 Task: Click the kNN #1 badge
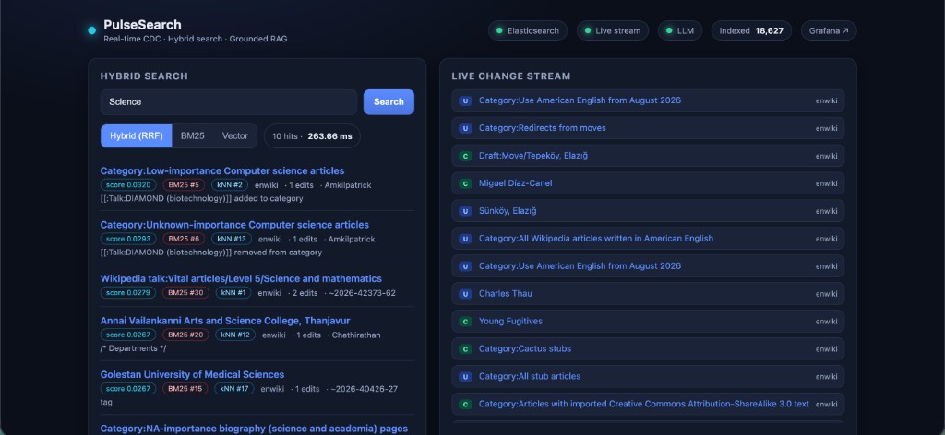233,293
